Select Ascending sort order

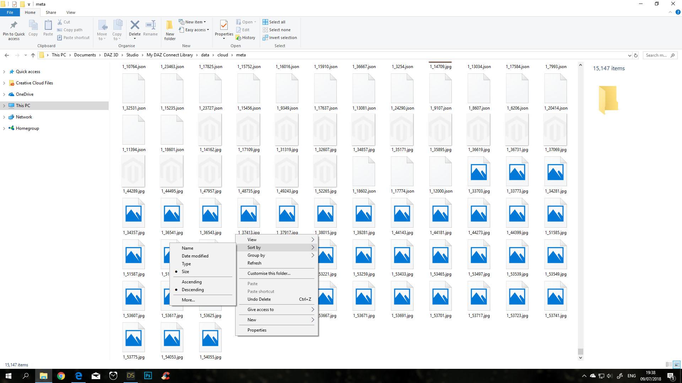191,282
